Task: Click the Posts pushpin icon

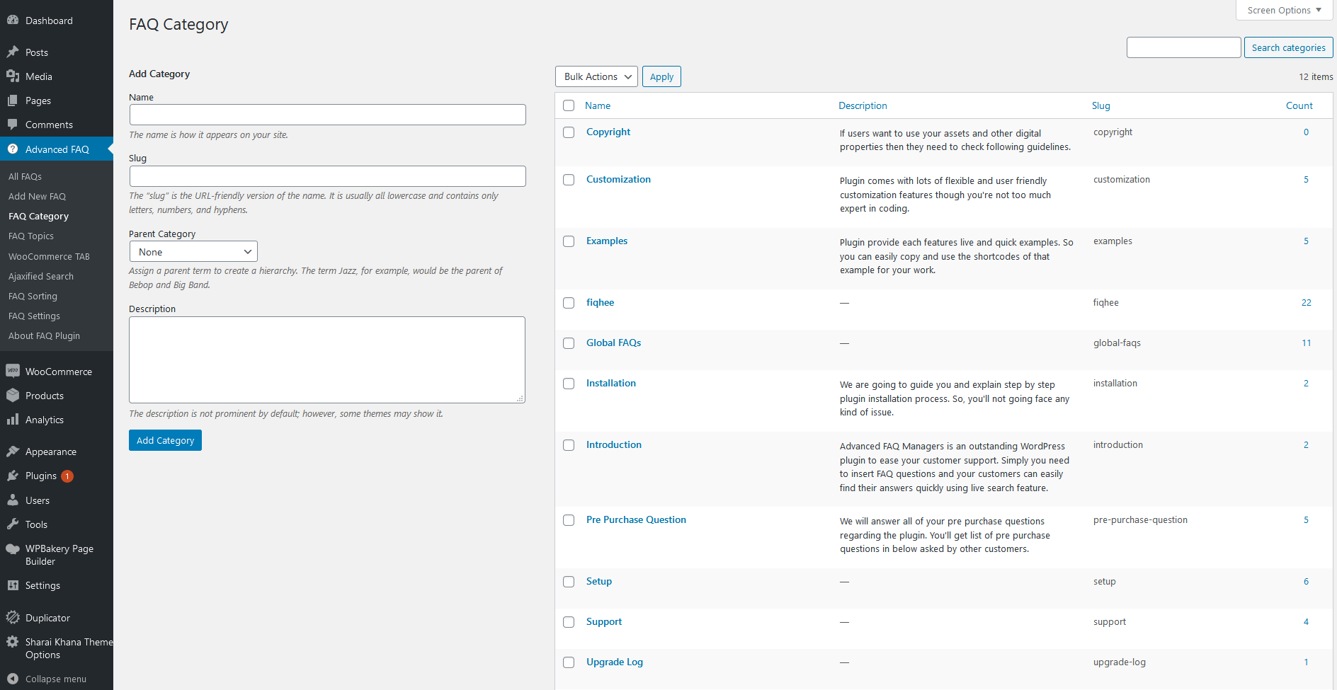Action: tap(13, 52)
